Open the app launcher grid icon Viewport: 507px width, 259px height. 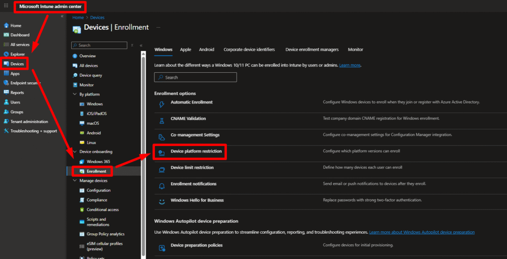[x=6, y=5]
